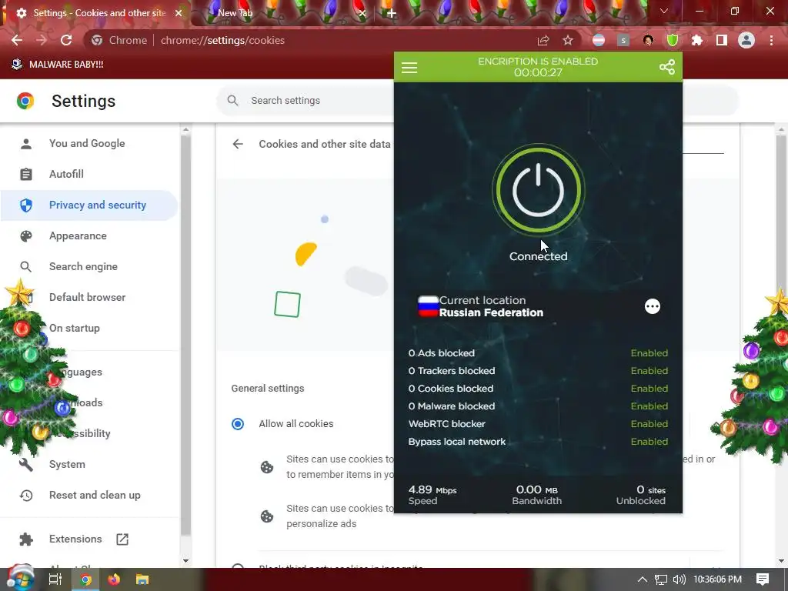This screenshot has width=788, height=591.
Task: Click the S extension icon
Action: point(623,40)
